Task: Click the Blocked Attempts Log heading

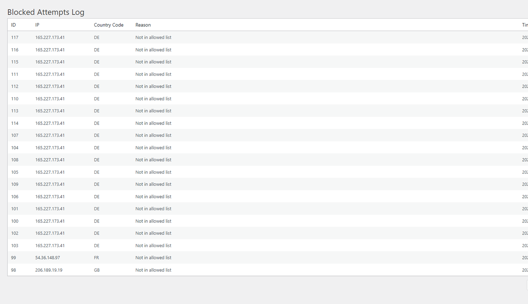Action: pyautogui.click(x=46, y=12)
